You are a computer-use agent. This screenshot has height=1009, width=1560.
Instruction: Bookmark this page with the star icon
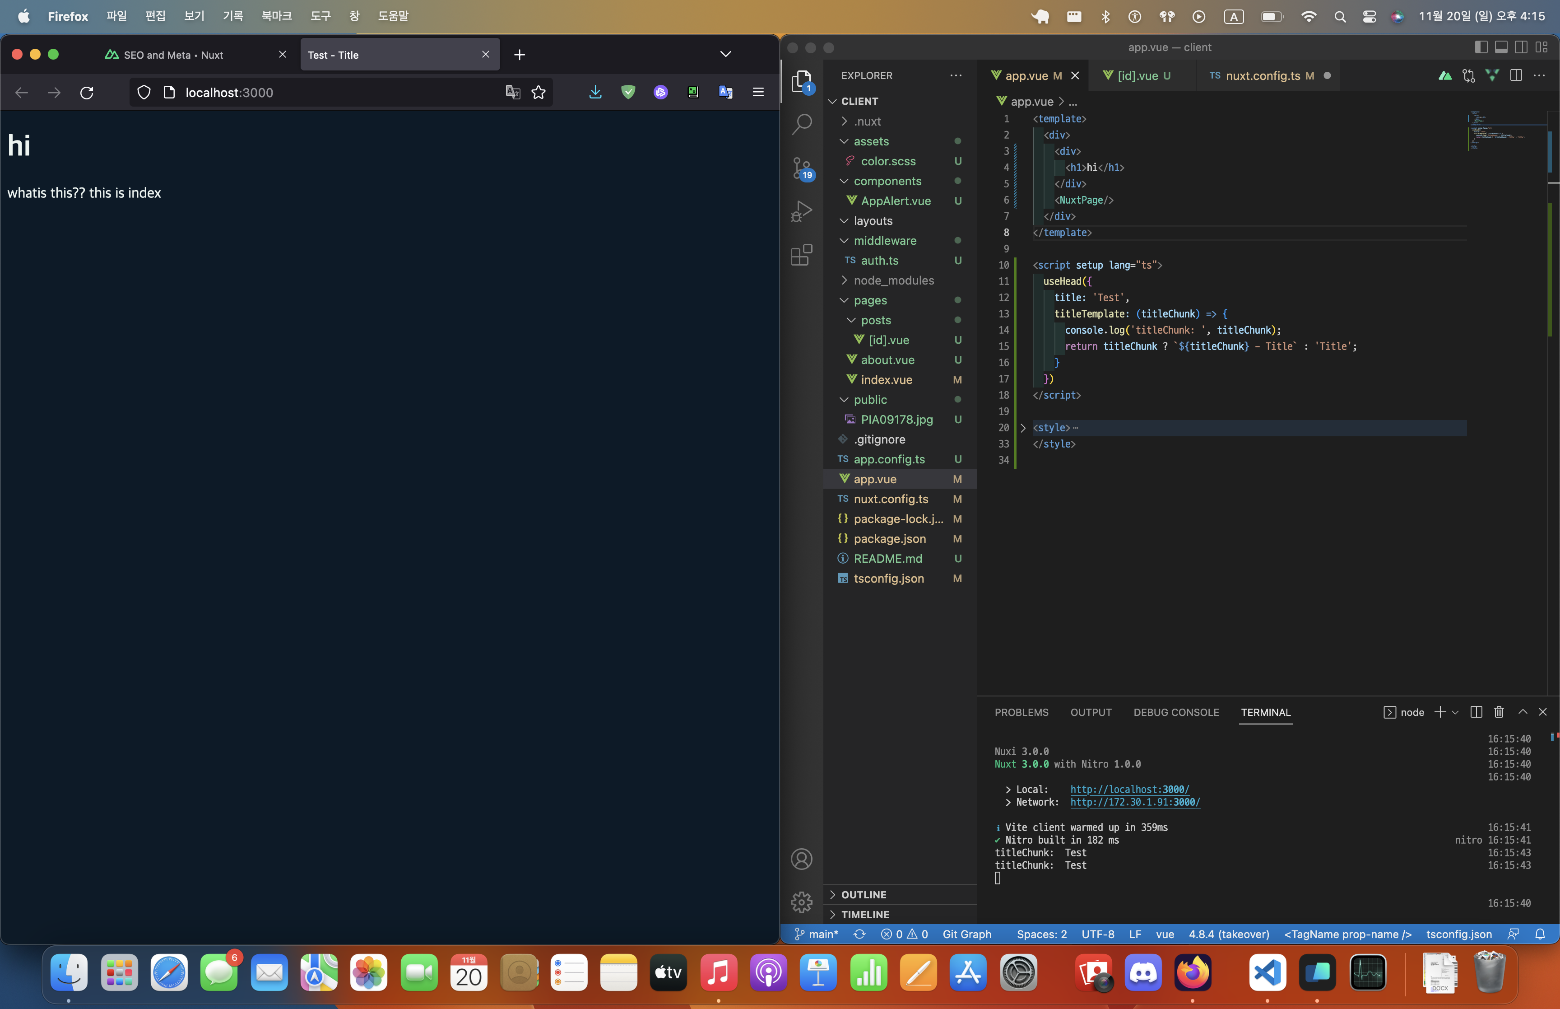[538, 93]
